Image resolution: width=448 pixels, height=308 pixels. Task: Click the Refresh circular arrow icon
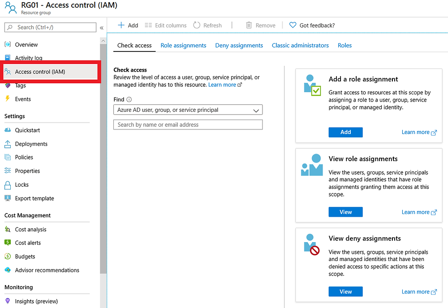pos(197,25)
